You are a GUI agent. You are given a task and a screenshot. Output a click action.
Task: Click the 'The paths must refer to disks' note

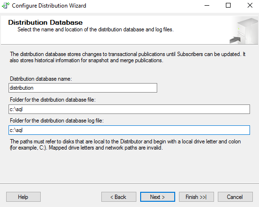click(125, 145)
